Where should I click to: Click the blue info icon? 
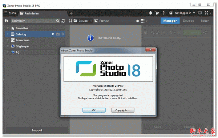click(x=90, y=38)
